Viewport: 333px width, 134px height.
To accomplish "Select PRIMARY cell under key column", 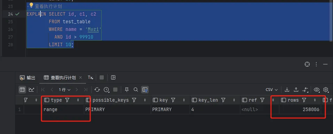I will [170, 109].
